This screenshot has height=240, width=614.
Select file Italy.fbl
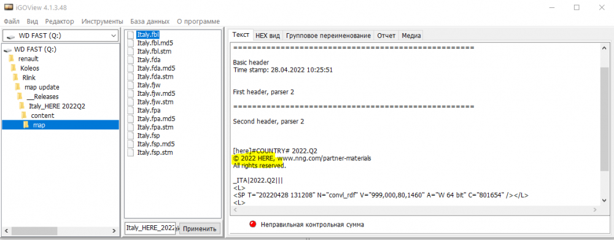147,34
